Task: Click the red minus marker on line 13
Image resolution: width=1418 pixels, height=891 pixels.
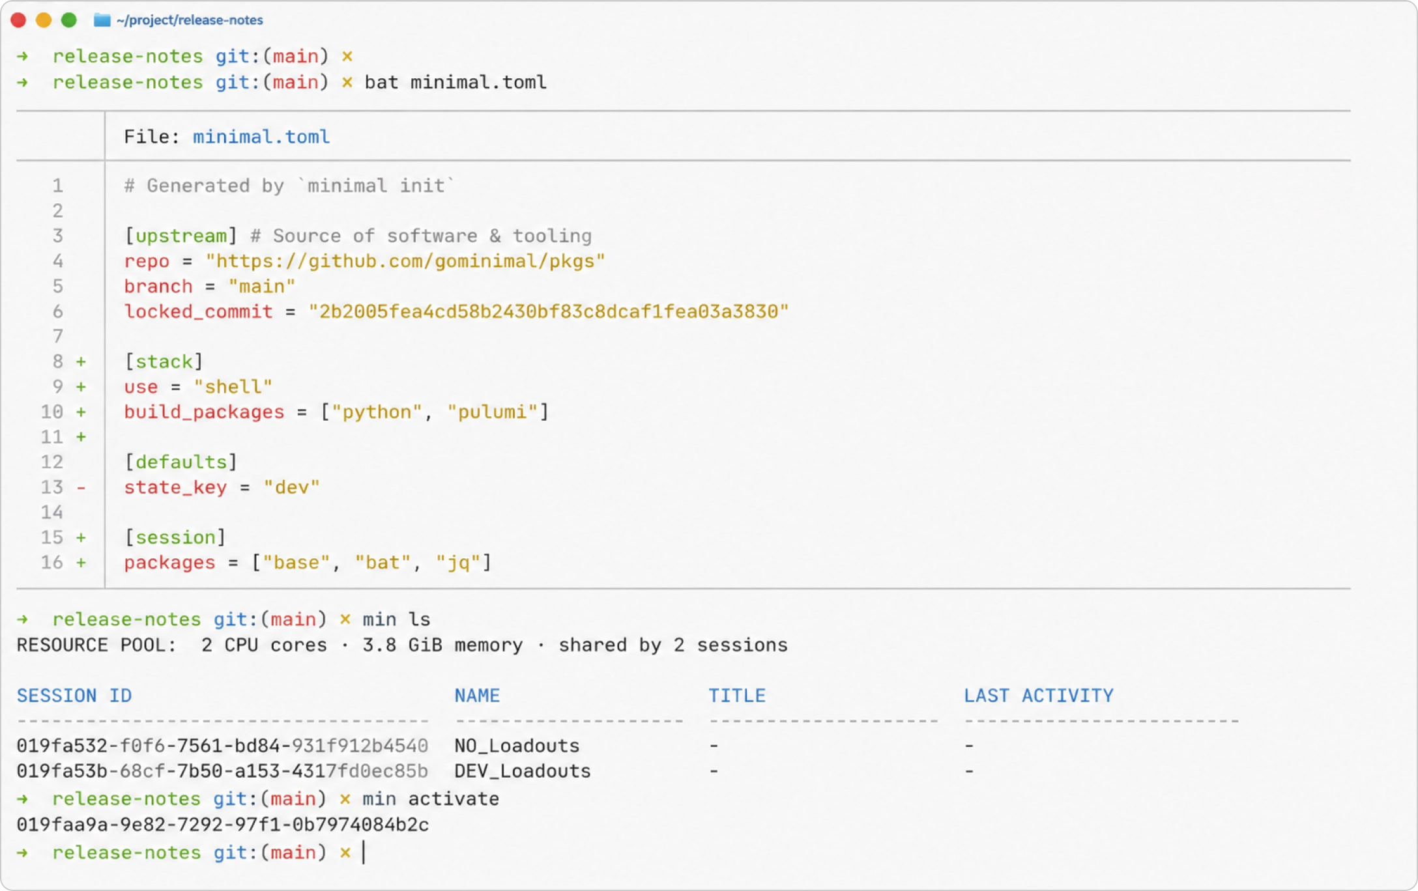Action: click(81, 487)
